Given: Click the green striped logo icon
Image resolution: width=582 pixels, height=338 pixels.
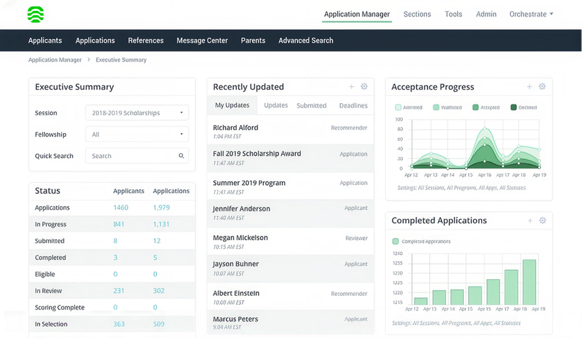Looking at the screenshot, I should 35,15.
